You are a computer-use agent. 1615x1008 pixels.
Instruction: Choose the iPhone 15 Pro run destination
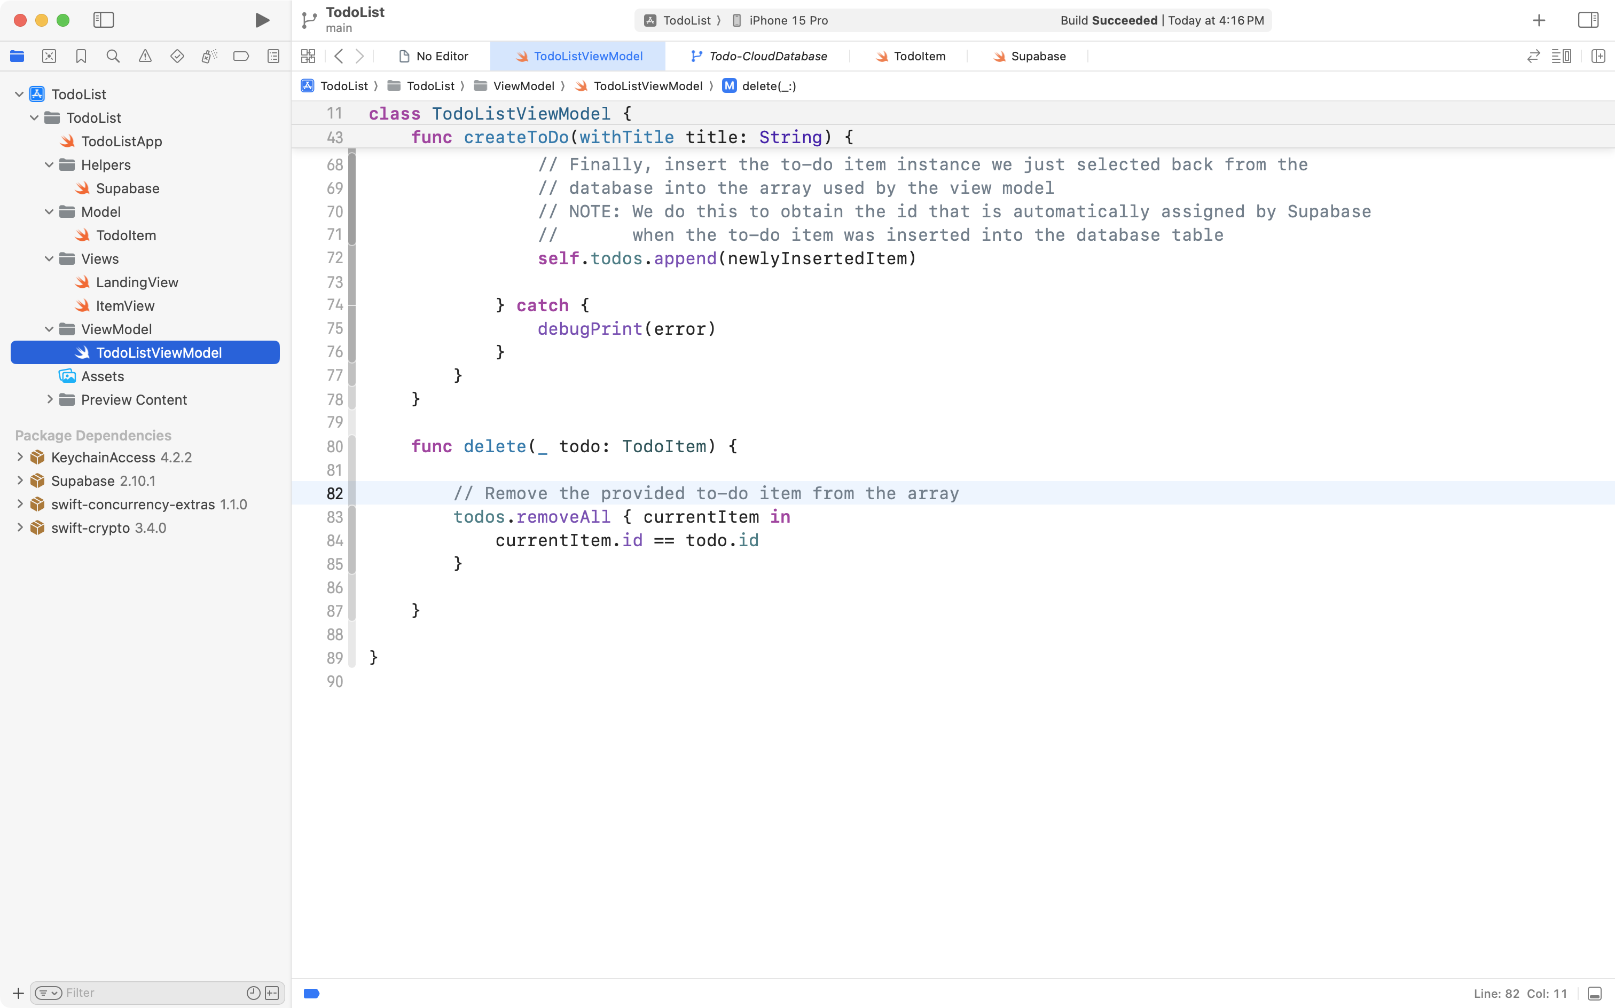[788, 20]
